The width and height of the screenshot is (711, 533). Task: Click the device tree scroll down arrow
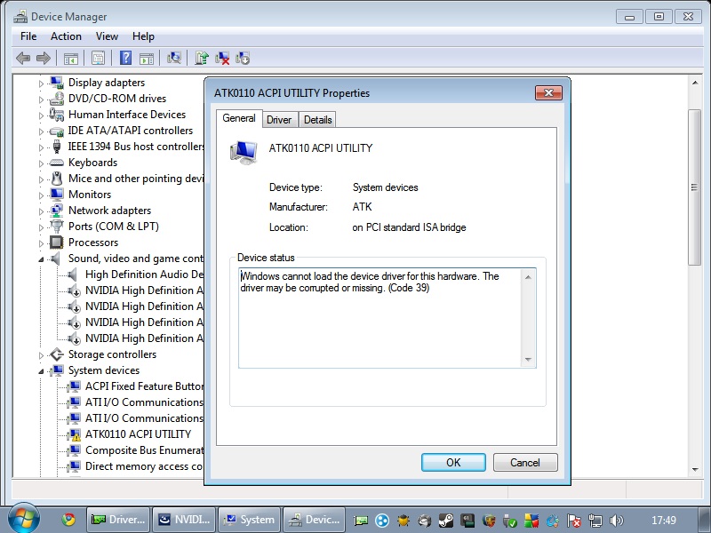coord(695,470)
